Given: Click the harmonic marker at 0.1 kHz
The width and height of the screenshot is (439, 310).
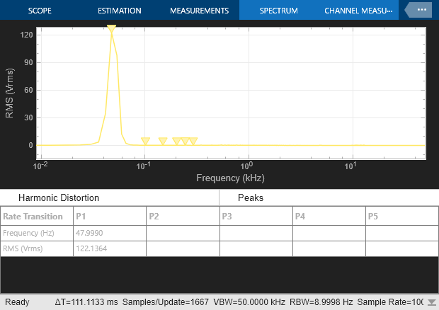Looking at the screenshot, I should pos(145,142).
